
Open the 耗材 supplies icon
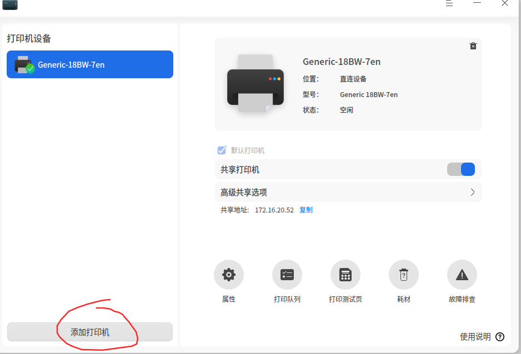(404, 275)
